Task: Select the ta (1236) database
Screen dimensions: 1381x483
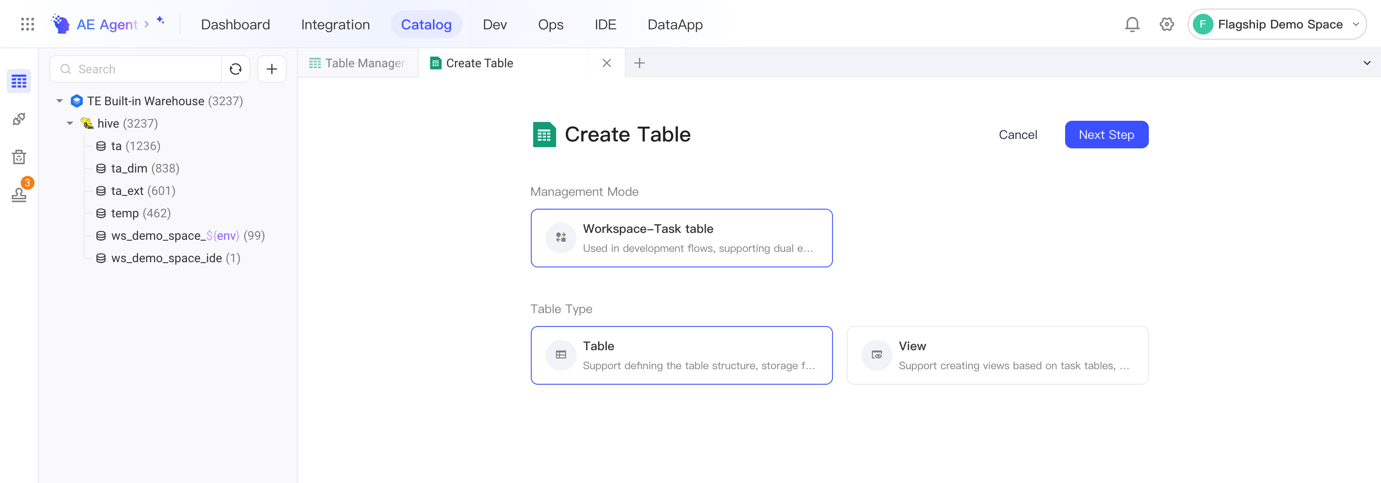Action: click(136, 146)
